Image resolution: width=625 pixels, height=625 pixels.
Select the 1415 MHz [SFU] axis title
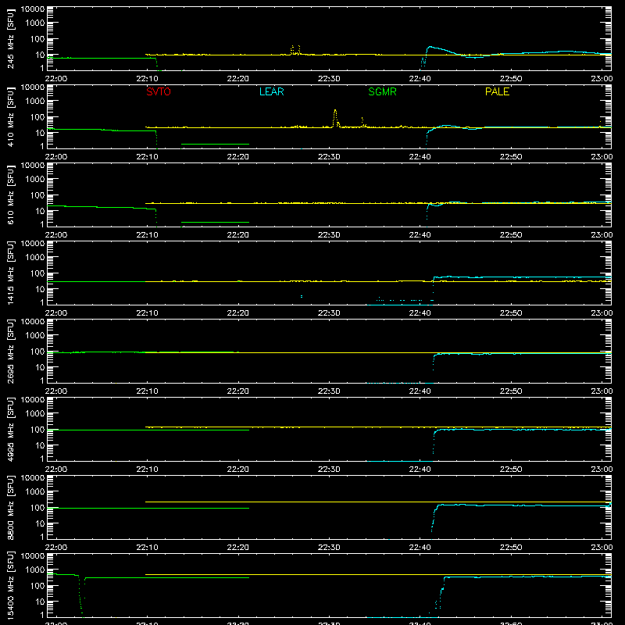coord(11,273)
